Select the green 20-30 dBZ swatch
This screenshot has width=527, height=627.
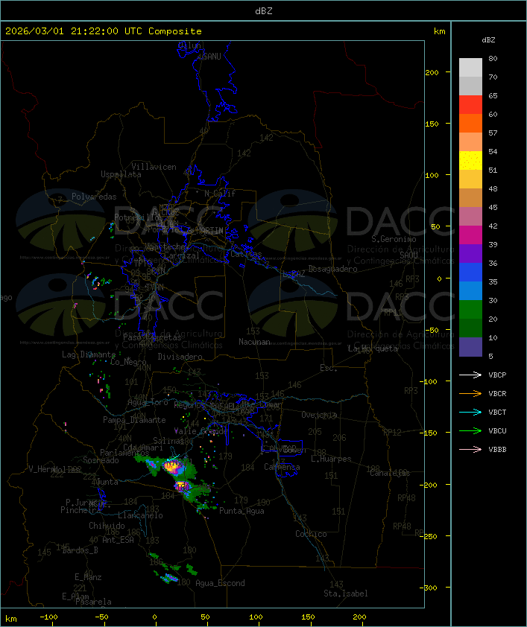(x=470, y=310)
